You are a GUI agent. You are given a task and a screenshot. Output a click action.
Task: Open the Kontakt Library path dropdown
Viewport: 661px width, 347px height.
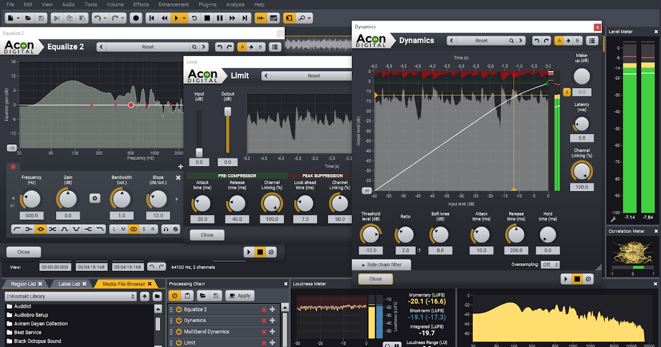70,296
